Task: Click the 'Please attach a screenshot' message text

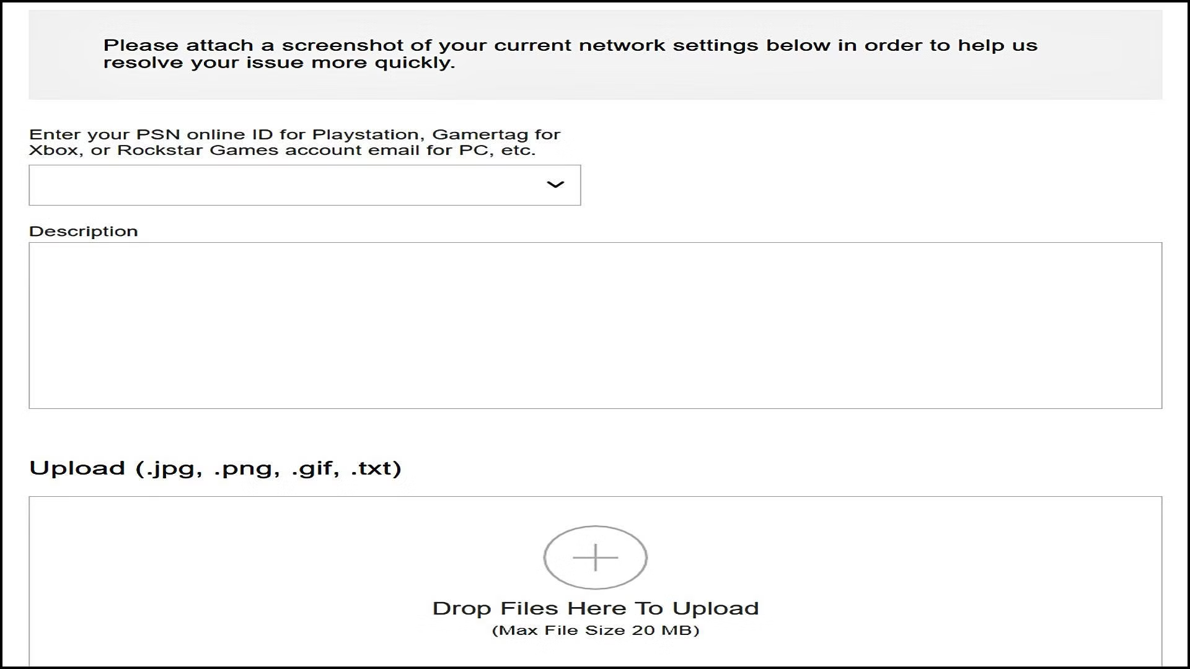Action: 570,45
